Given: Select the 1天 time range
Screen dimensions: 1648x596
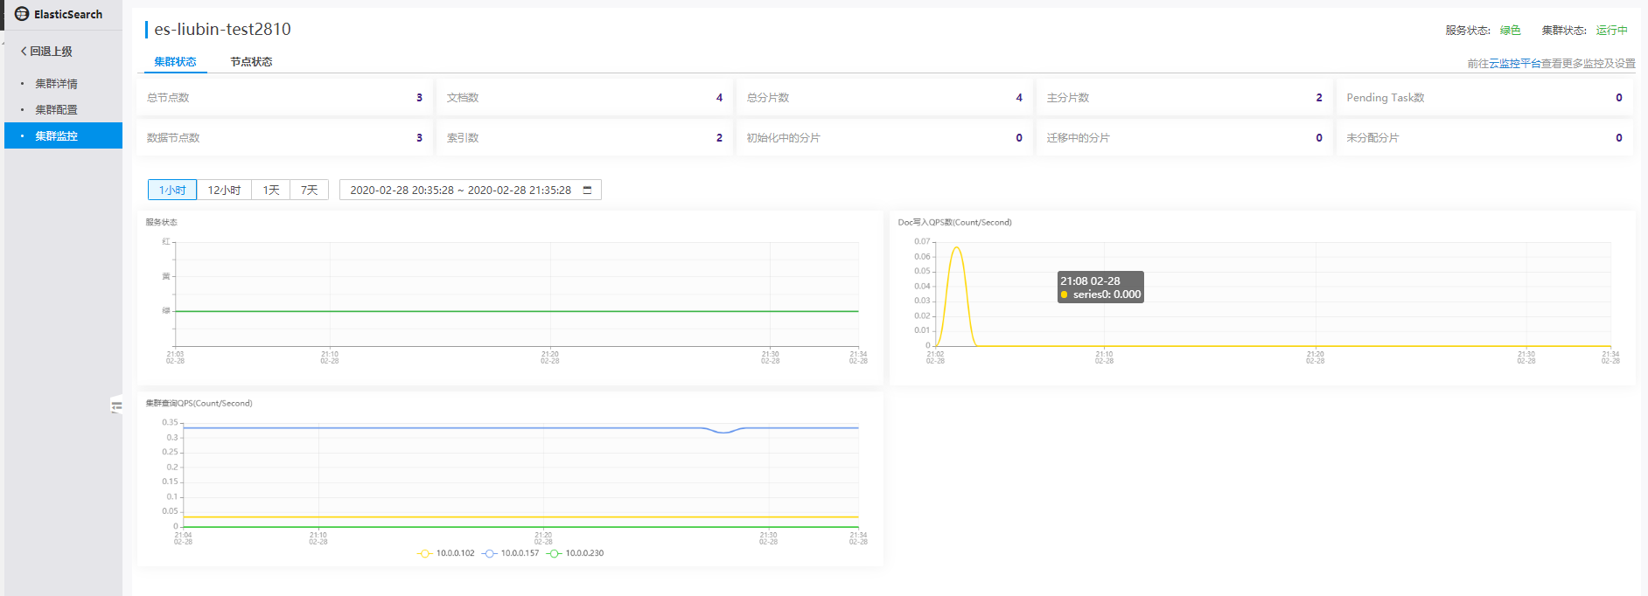Looking at the screenshot, I should [x=271, y=190].
